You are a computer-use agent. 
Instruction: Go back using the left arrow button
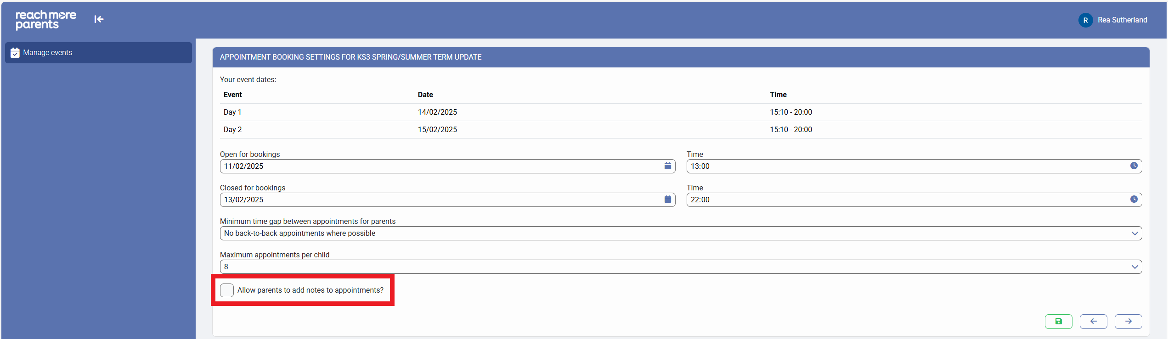point(1093,322)
